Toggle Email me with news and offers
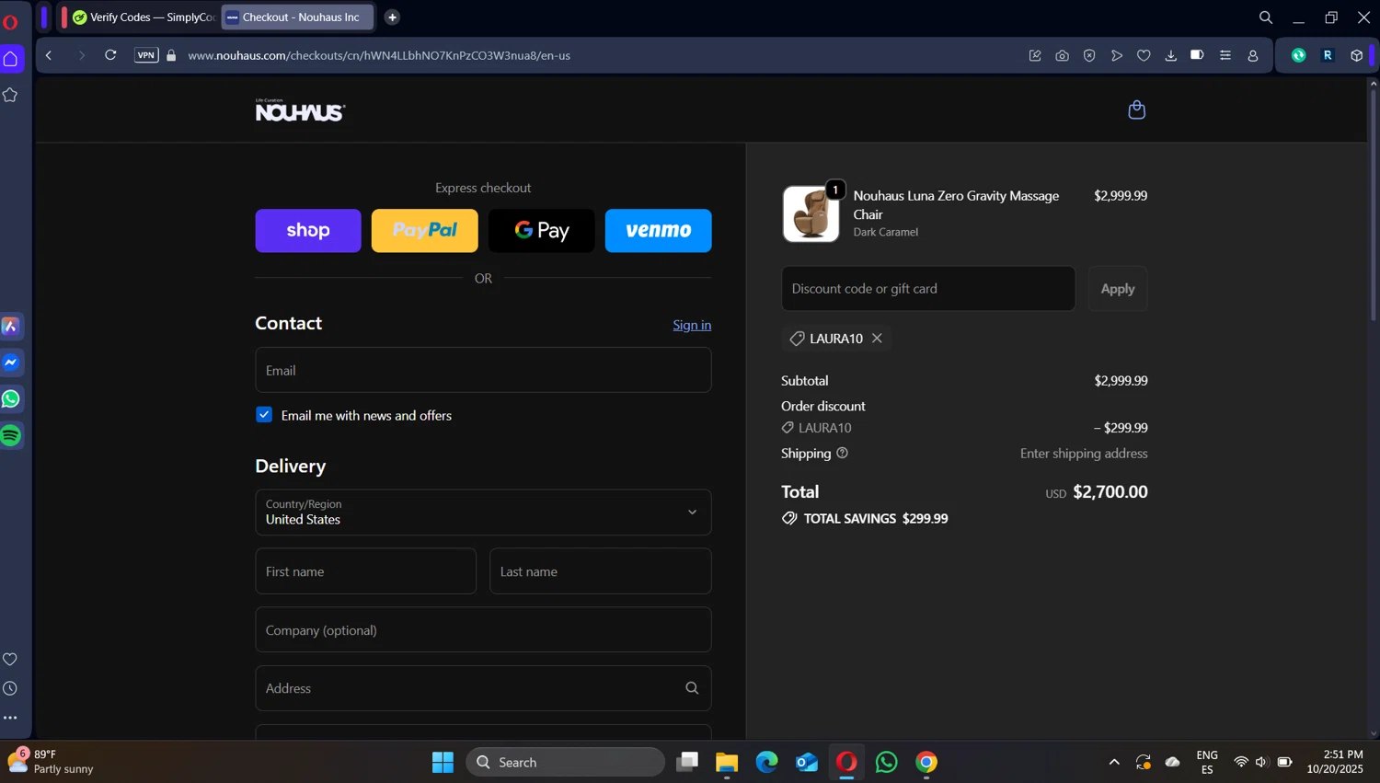1380x783 pixels. pos(264,415)
